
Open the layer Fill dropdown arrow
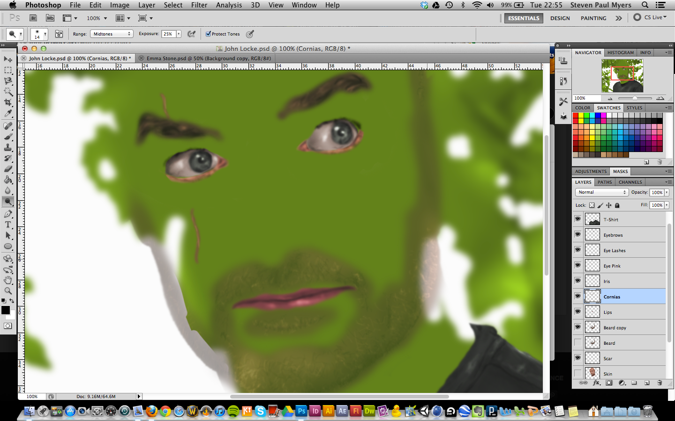tap(667, 205)
